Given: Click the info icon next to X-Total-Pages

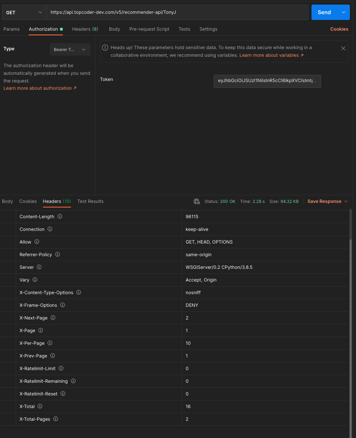Looking at the screenshot, I should click(x=56, y=419).
